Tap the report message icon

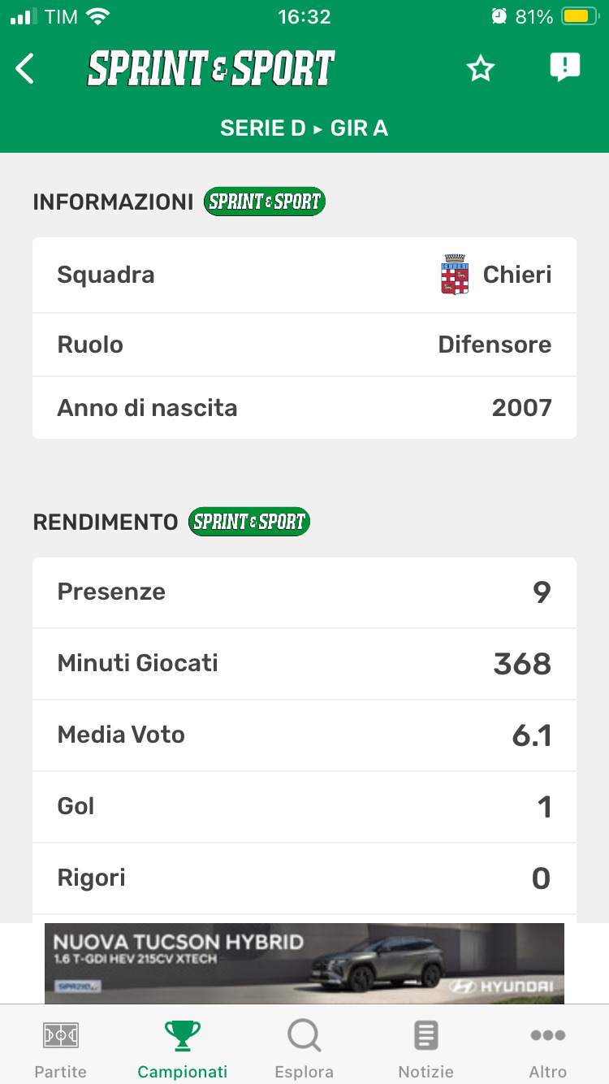pos(564,67)
